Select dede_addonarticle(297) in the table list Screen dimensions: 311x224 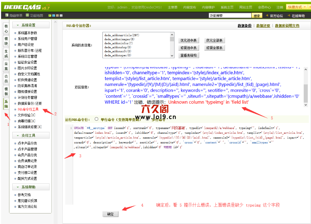[122, 35]
